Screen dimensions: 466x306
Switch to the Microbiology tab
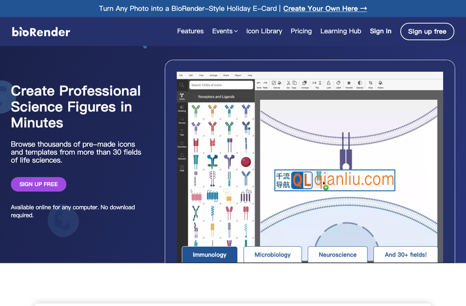pyautogui.click(x=272, y=255)
